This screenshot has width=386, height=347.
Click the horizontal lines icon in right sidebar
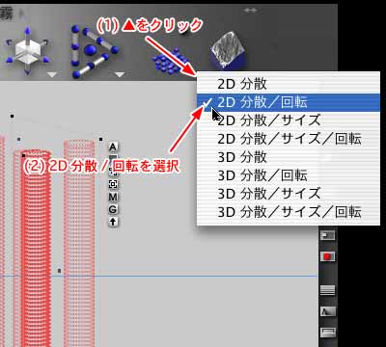327,290
